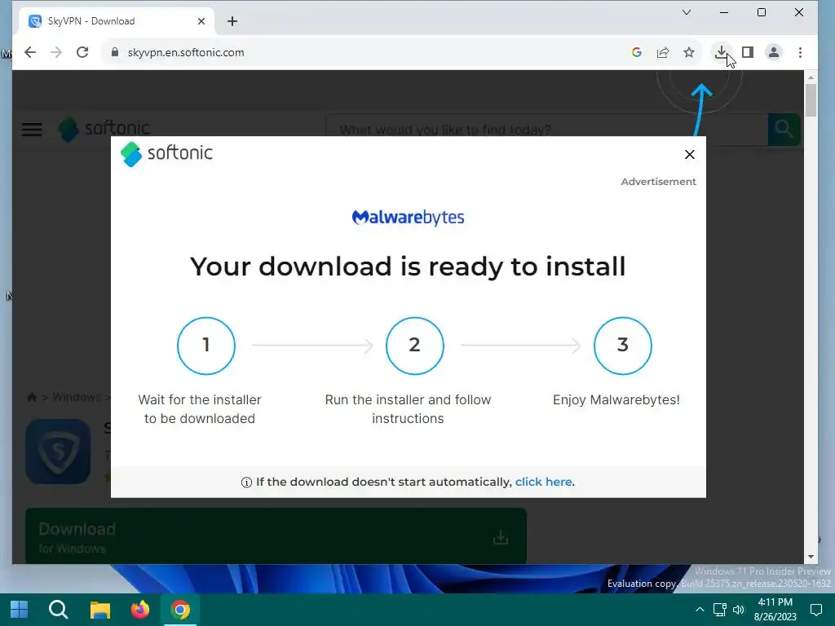The width and height of the screenshot is (835, 626).
Task: Select the SkyVPN - Download tab
Action: (117, 21)
